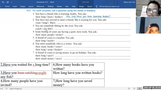161x90 pixels.
Task: Click the prompt '(how long / teach?)'
Action: click(45, 41)
